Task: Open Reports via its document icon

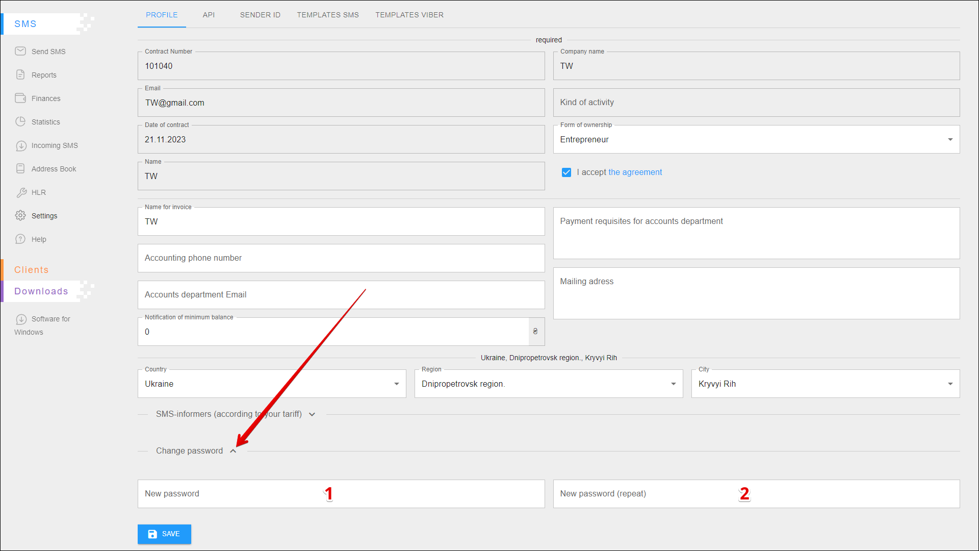Action: pyautogui.click(x=20, y=74)
